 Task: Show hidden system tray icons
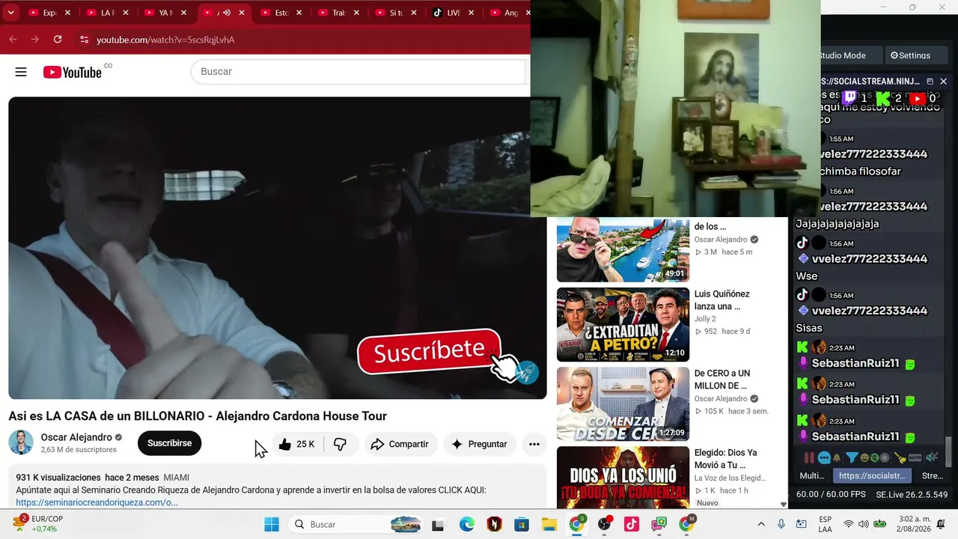[761, 524]
